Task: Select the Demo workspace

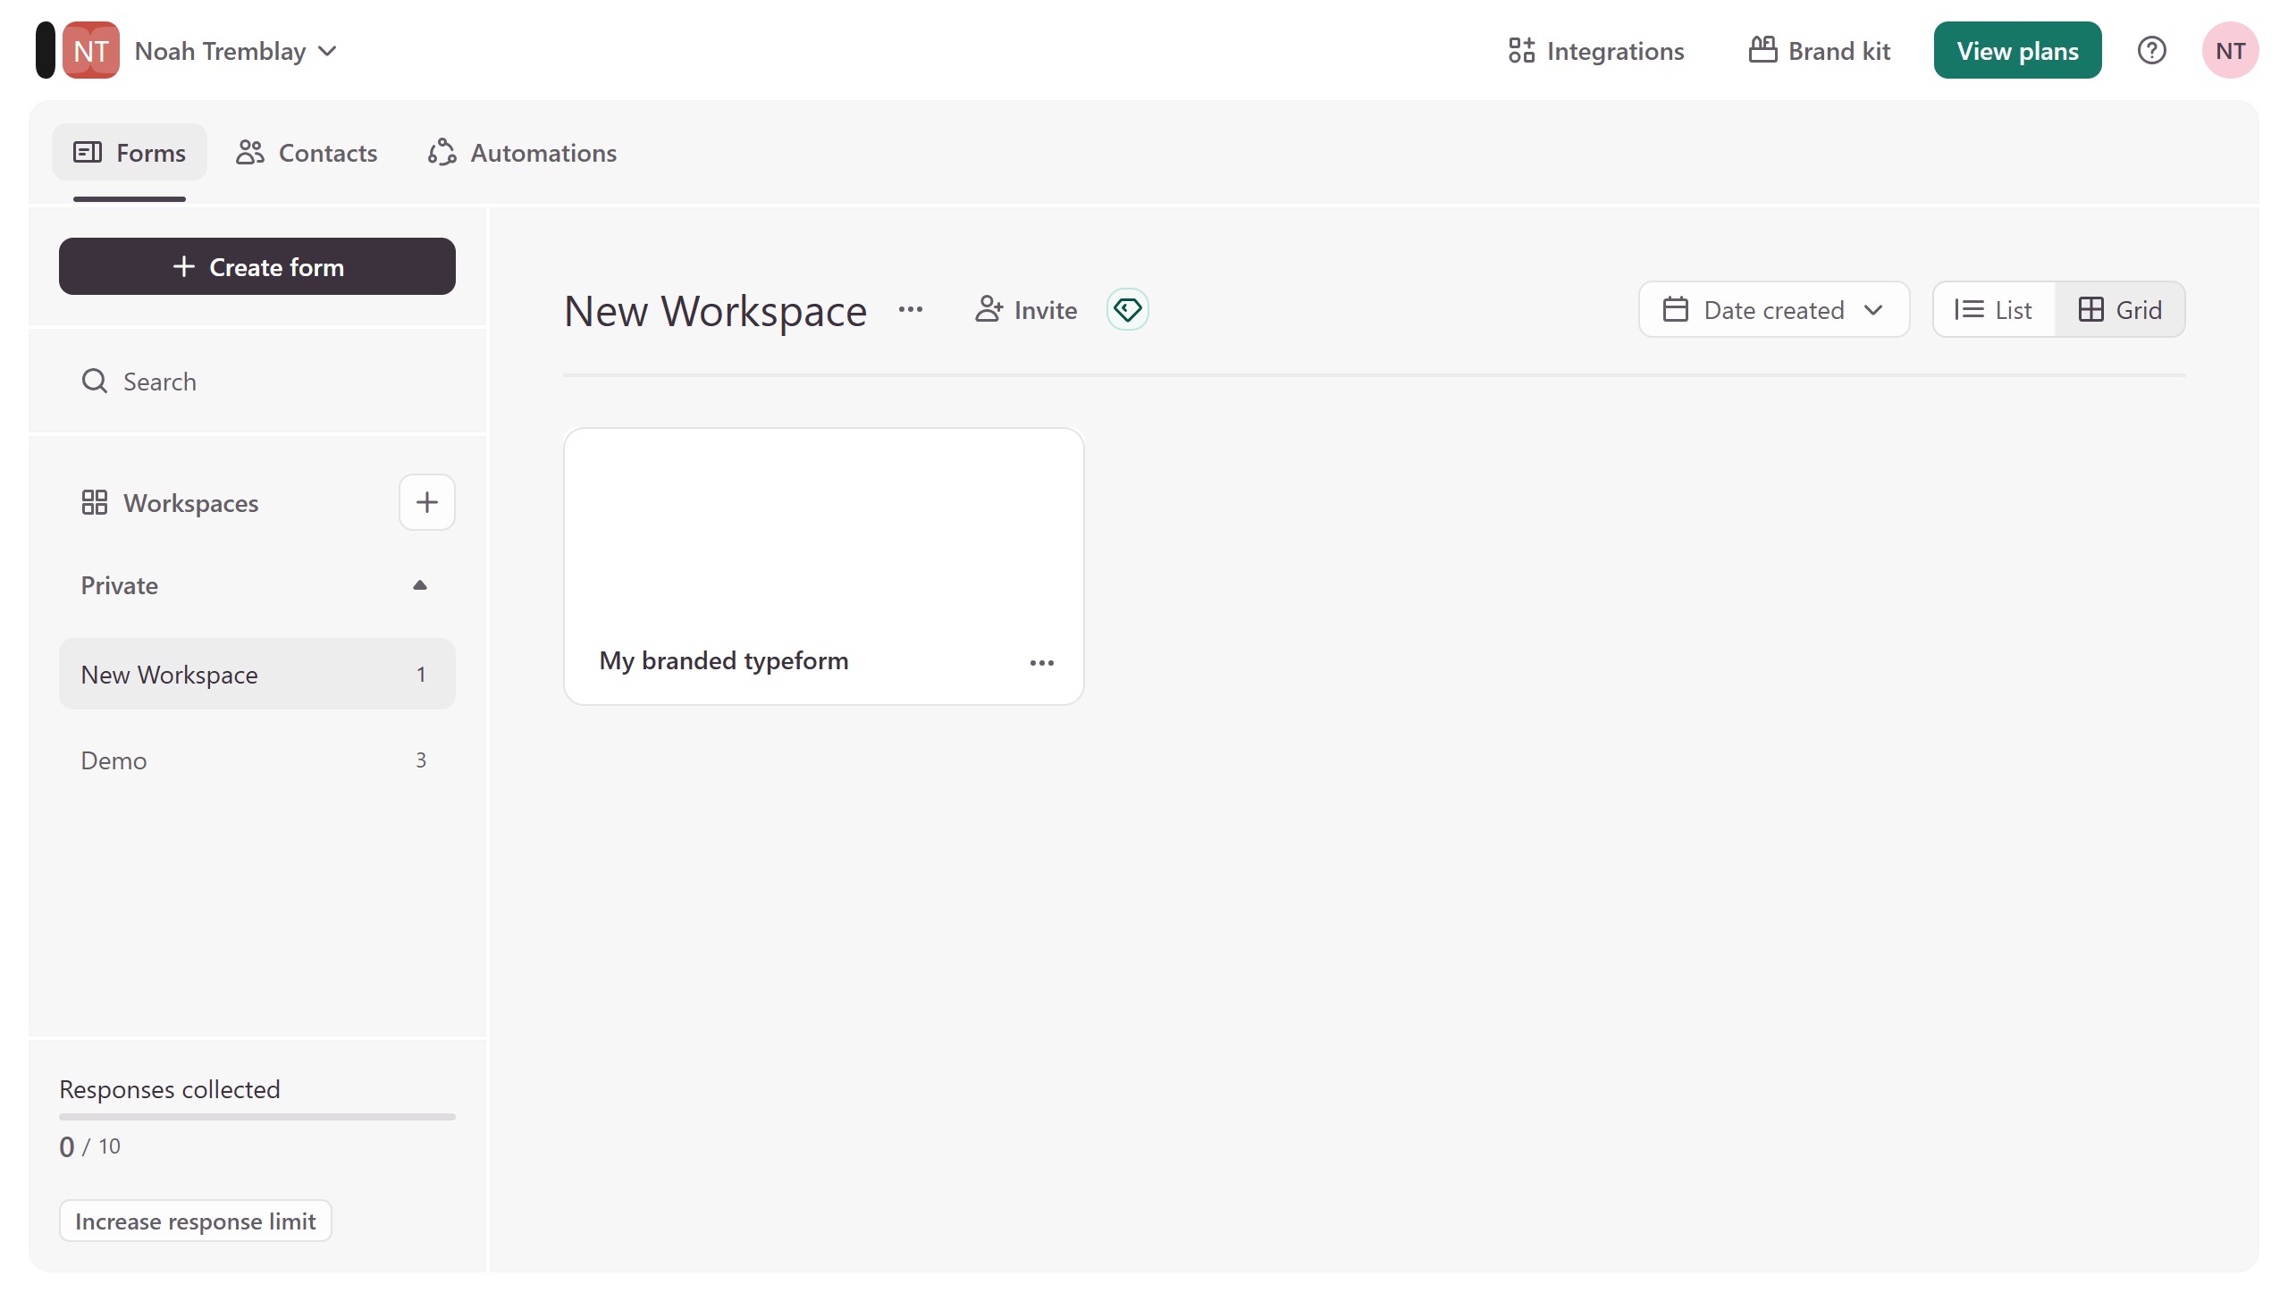Action: [257, 760]
